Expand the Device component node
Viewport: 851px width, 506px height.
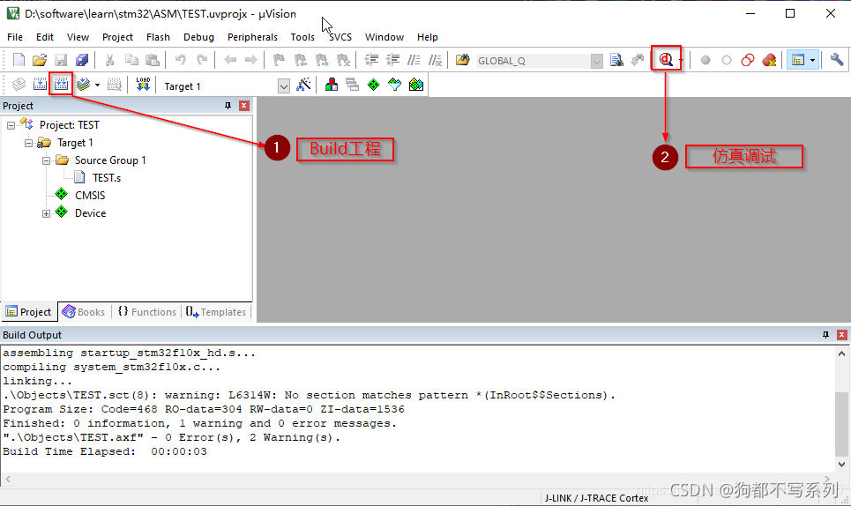(46, 213)
